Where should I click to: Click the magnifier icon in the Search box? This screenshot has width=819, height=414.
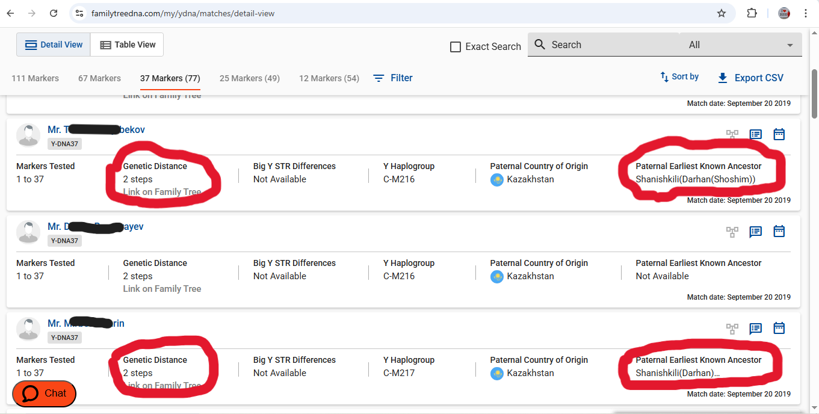(540, 45)
